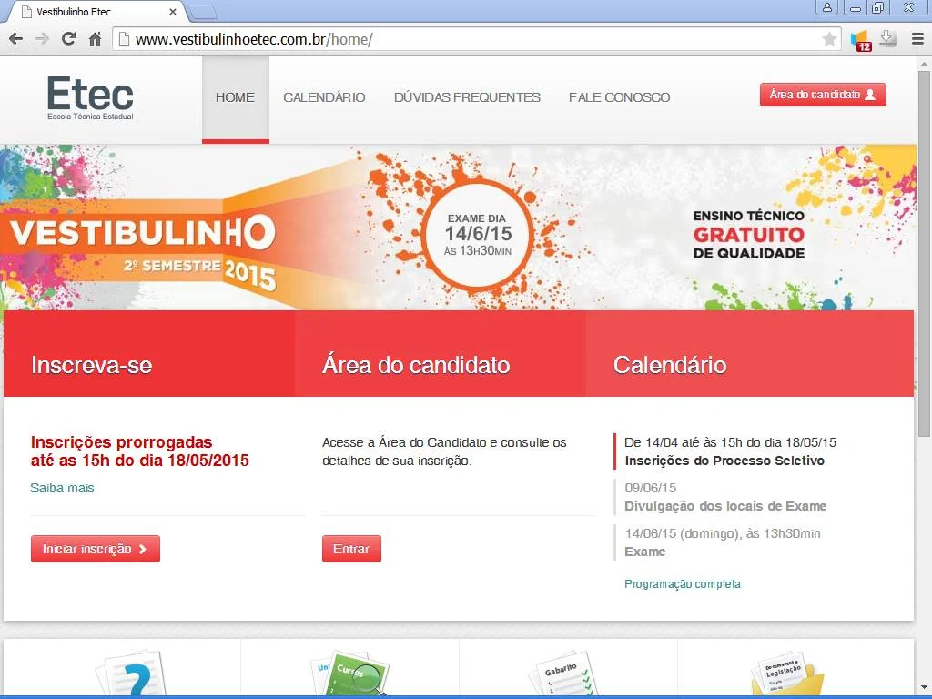Click the Calendário red heading
The width and height of the screenshot is (932, 699).
point(670,365)
